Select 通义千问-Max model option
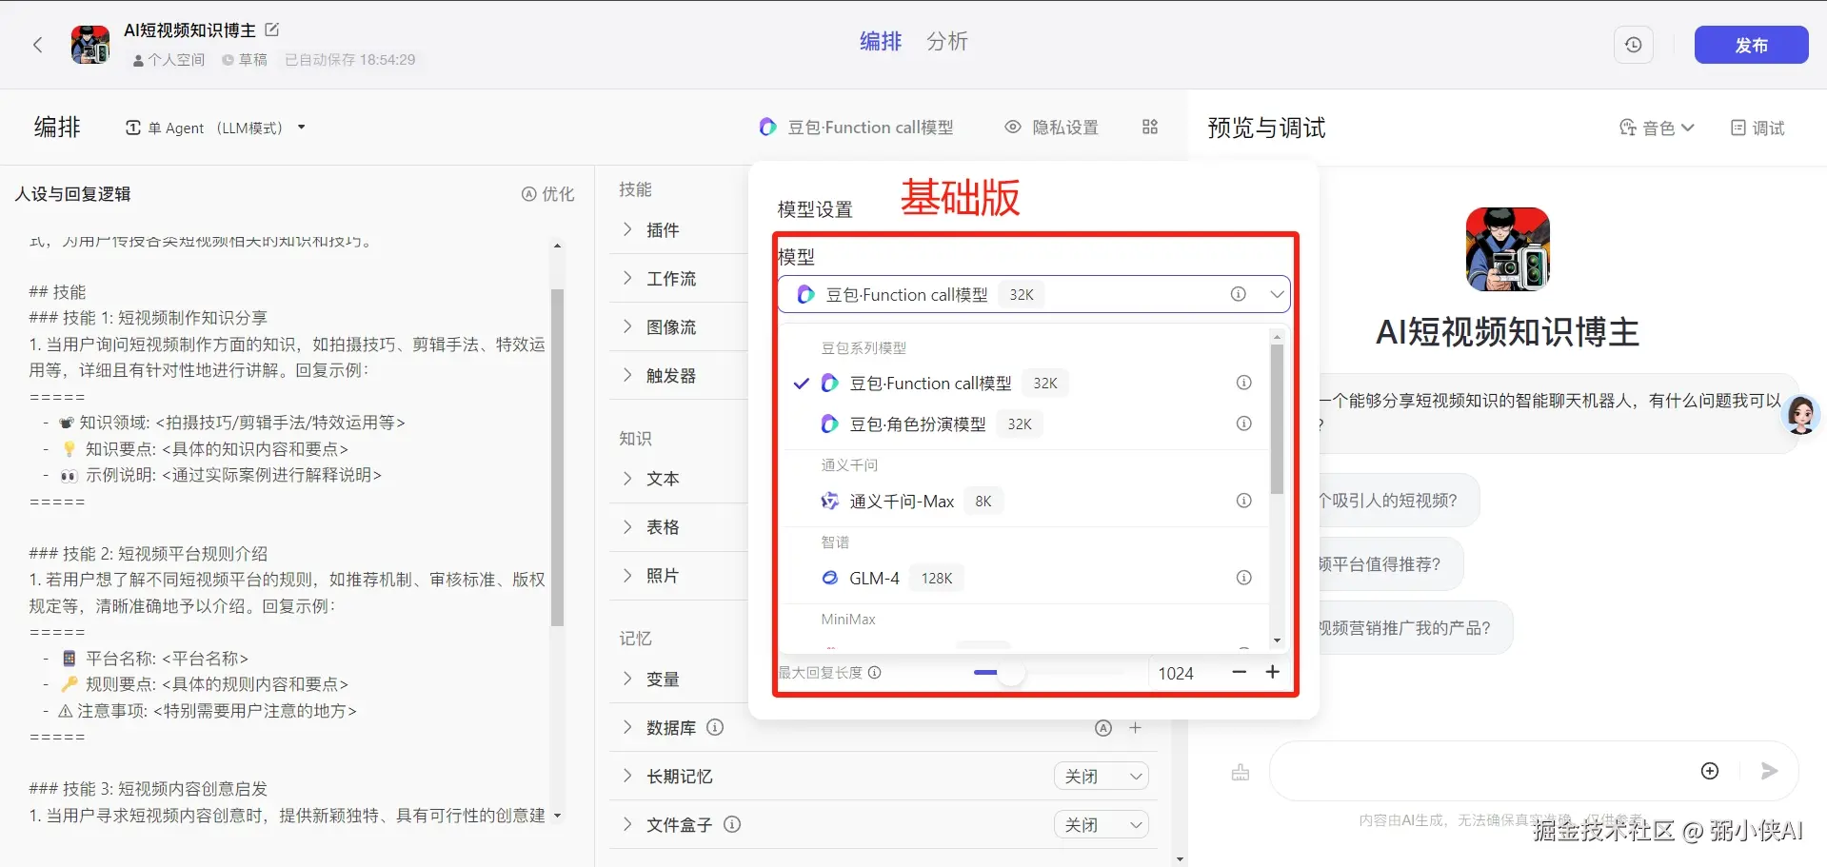 [1024, 501]
